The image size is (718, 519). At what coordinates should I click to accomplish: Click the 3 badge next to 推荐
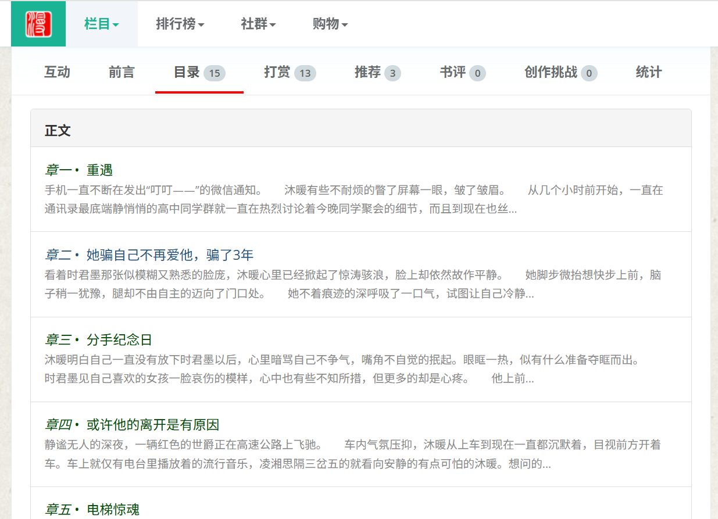click(x=392, y=73)
